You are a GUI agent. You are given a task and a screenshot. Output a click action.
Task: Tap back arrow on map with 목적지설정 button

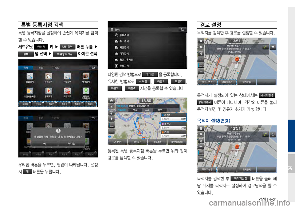coord(273,135)
